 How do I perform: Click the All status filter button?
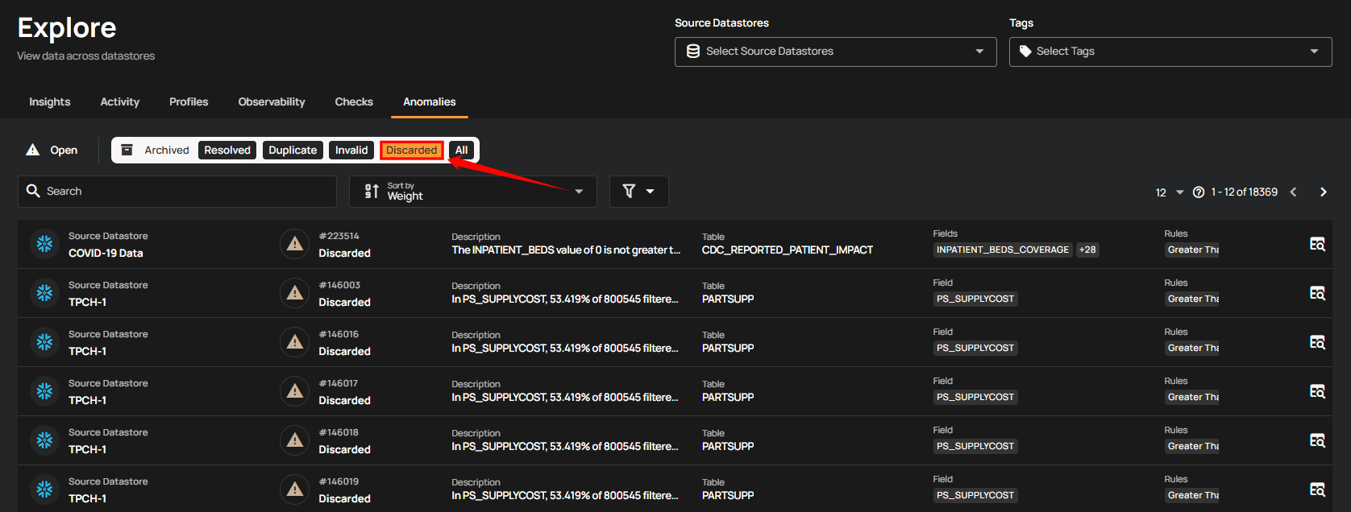pyautogui.click(x=461, y=150)
